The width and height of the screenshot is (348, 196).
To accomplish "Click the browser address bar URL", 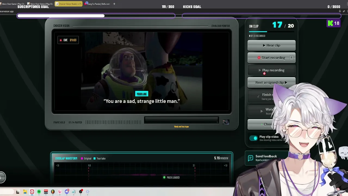I will click(7, 11).
